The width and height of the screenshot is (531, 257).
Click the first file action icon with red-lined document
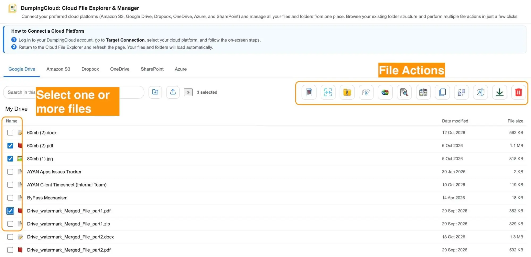pos(309,92)
